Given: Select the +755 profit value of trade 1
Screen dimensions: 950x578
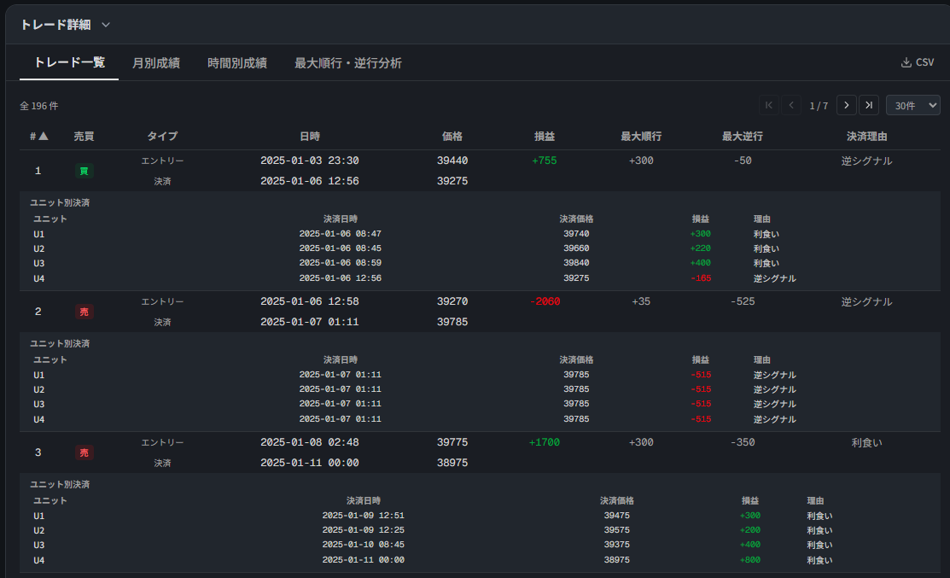Looking at the screenshot, I should click(x=544, y=161).
